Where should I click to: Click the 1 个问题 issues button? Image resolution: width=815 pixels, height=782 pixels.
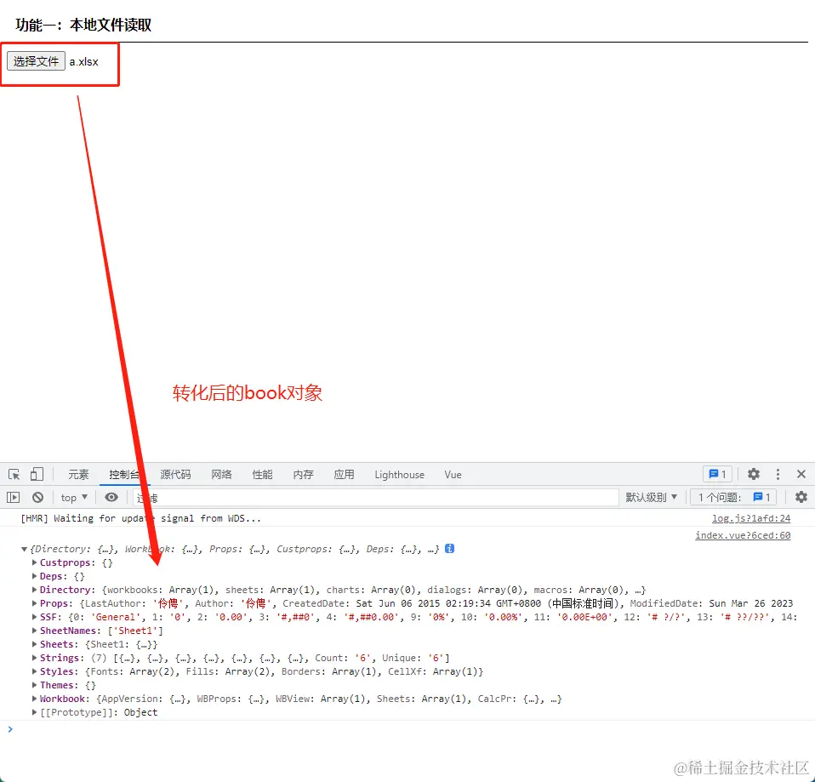[x=733, y=497]
